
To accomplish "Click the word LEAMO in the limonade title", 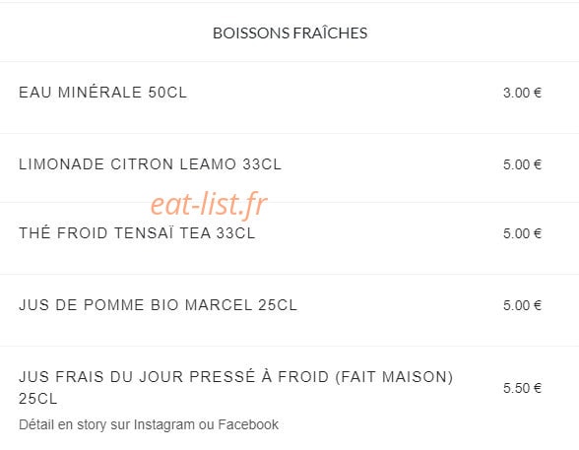I will tap(208, 164).
